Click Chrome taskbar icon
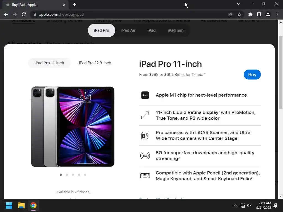 point(33,205)
